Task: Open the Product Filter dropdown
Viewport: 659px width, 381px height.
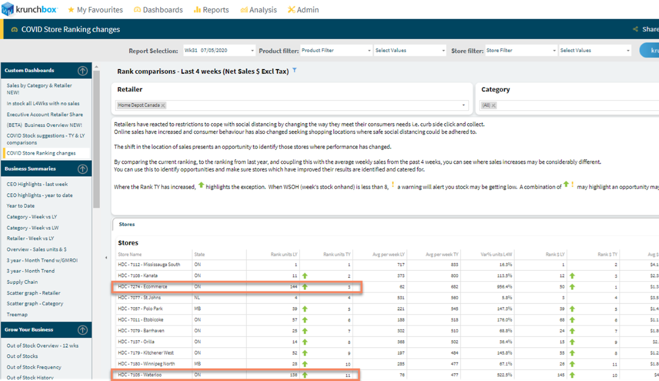Action: pos(336,50)
